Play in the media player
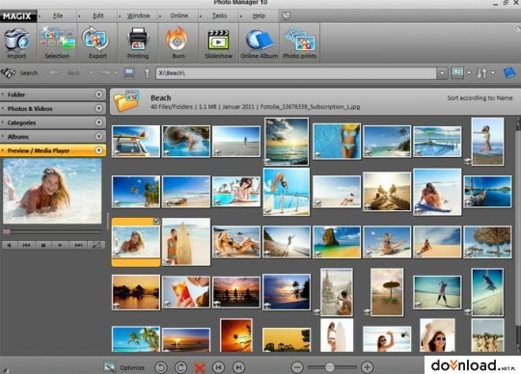The width and height of the screenshot is (521, 374). [60, 245]
